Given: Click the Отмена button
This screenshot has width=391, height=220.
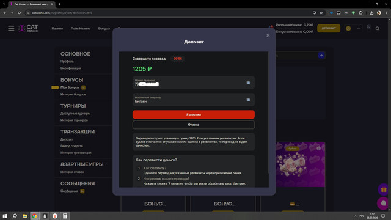Looking at the screenshot, I should [x=194, y=125].
